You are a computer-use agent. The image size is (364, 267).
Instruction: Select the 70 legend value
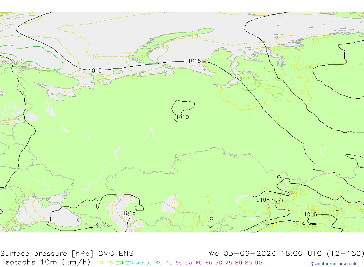coord(219,263)
